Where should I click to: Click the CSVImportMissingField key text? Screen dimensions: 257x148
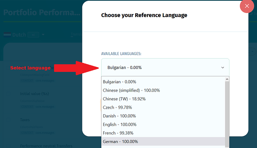click(35, 75)
